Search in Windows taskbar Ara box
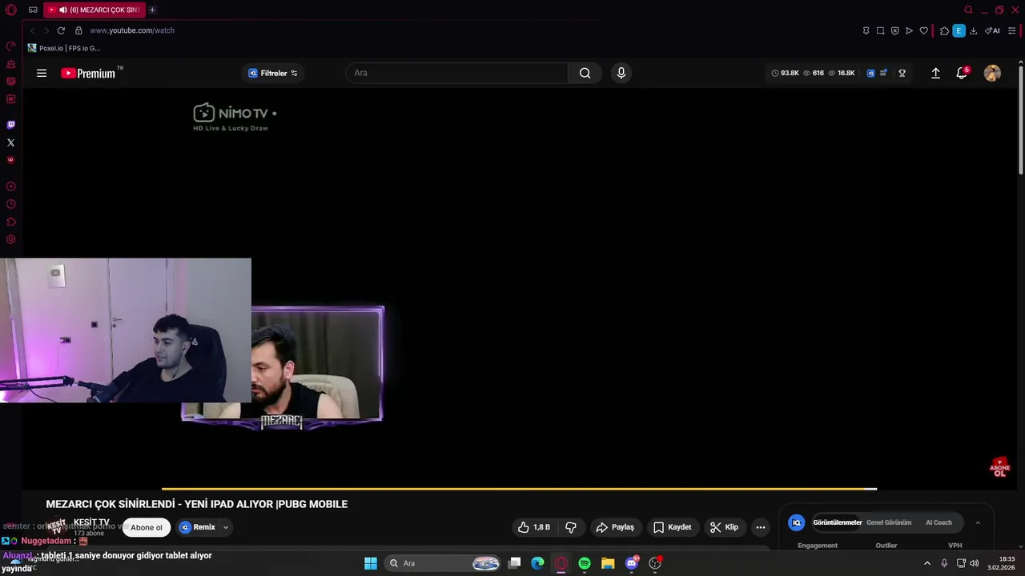Image resolution: width=1025 pixels, height=576 pixels. [x=444, y=563]
